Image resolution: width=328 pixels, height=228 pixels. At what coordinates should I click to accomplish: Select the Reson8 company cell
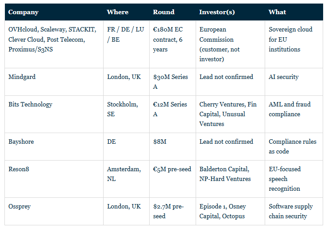(x=54, y=179)
